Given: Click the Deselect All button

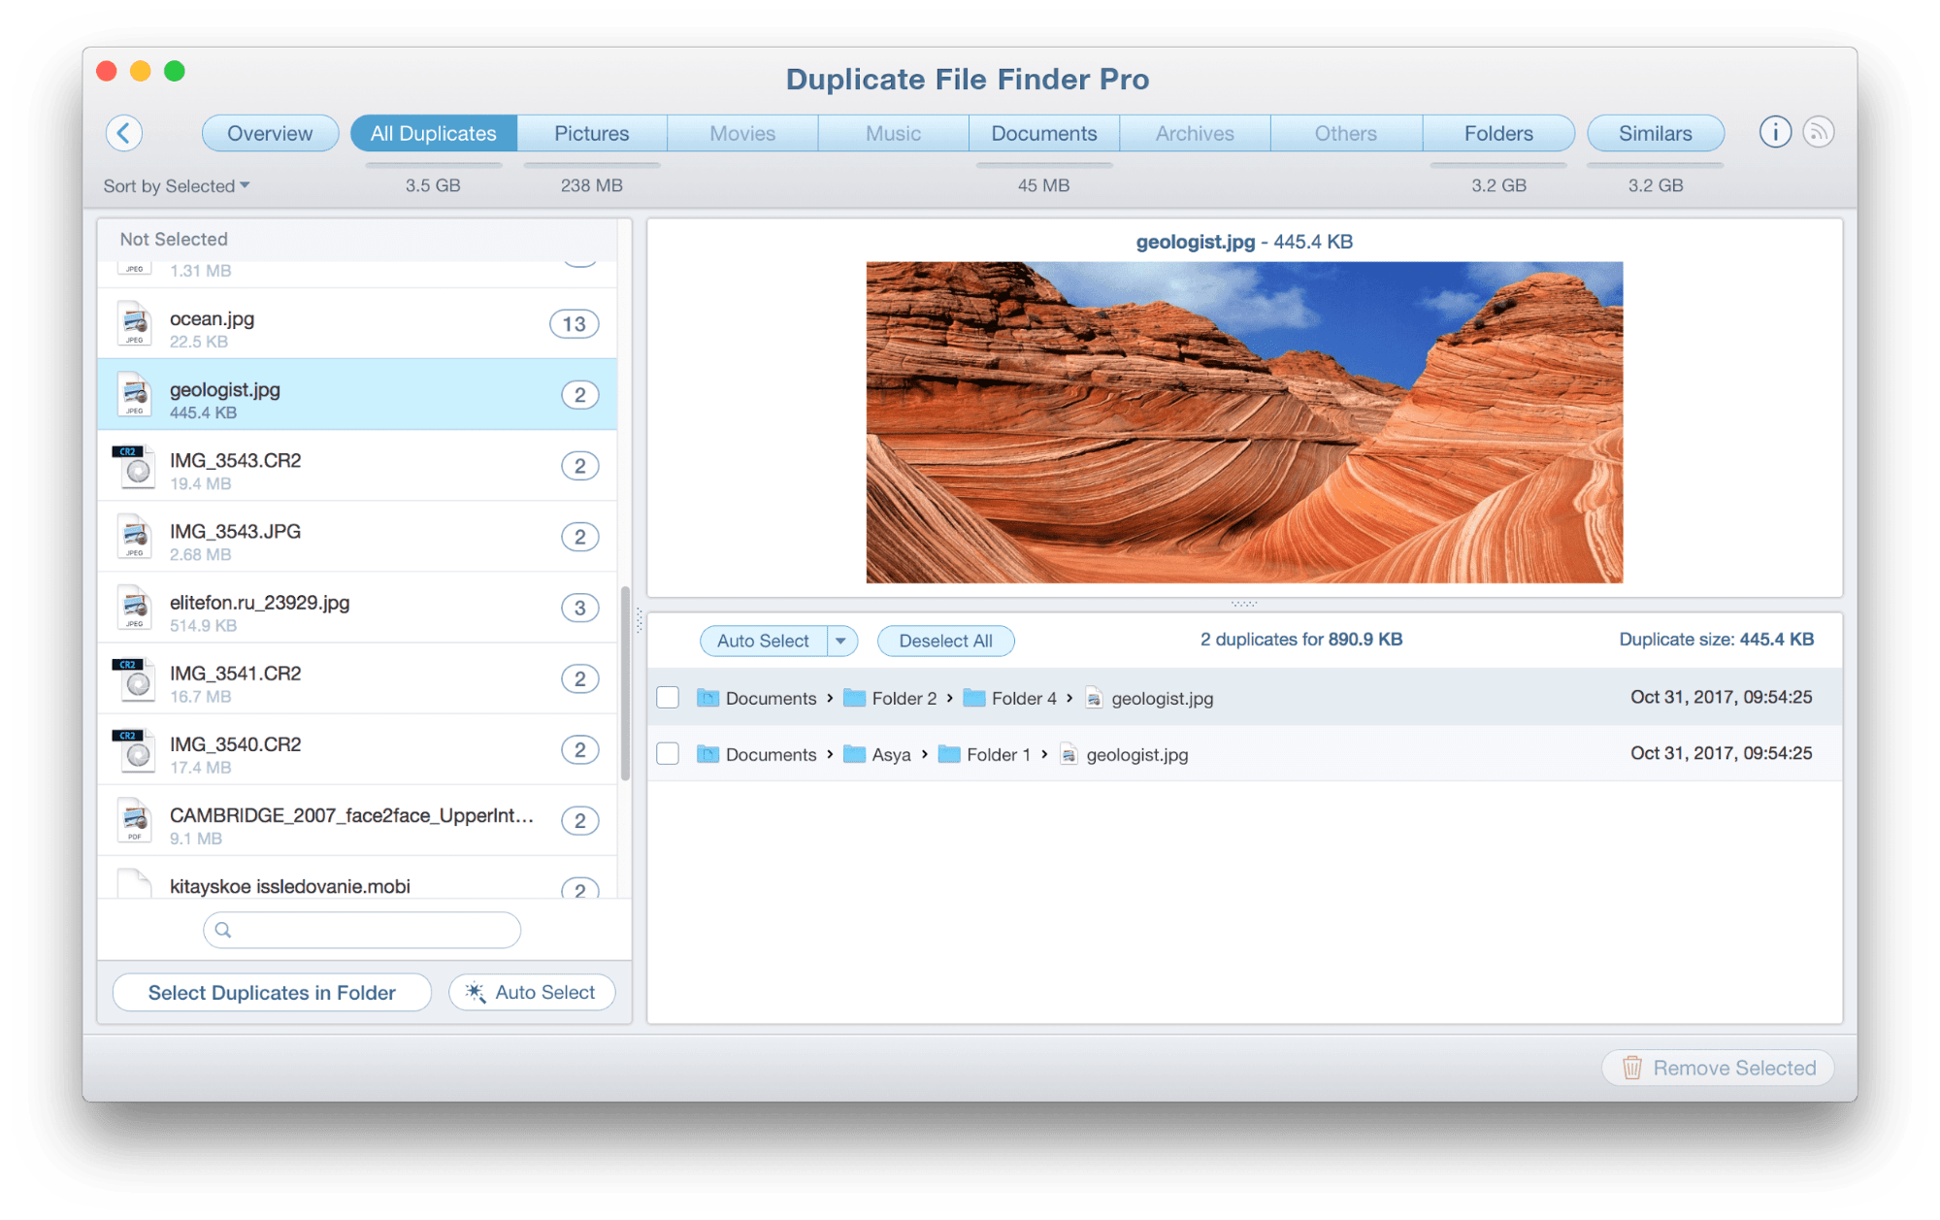Looking at the screenshot, I should point(938,643).
